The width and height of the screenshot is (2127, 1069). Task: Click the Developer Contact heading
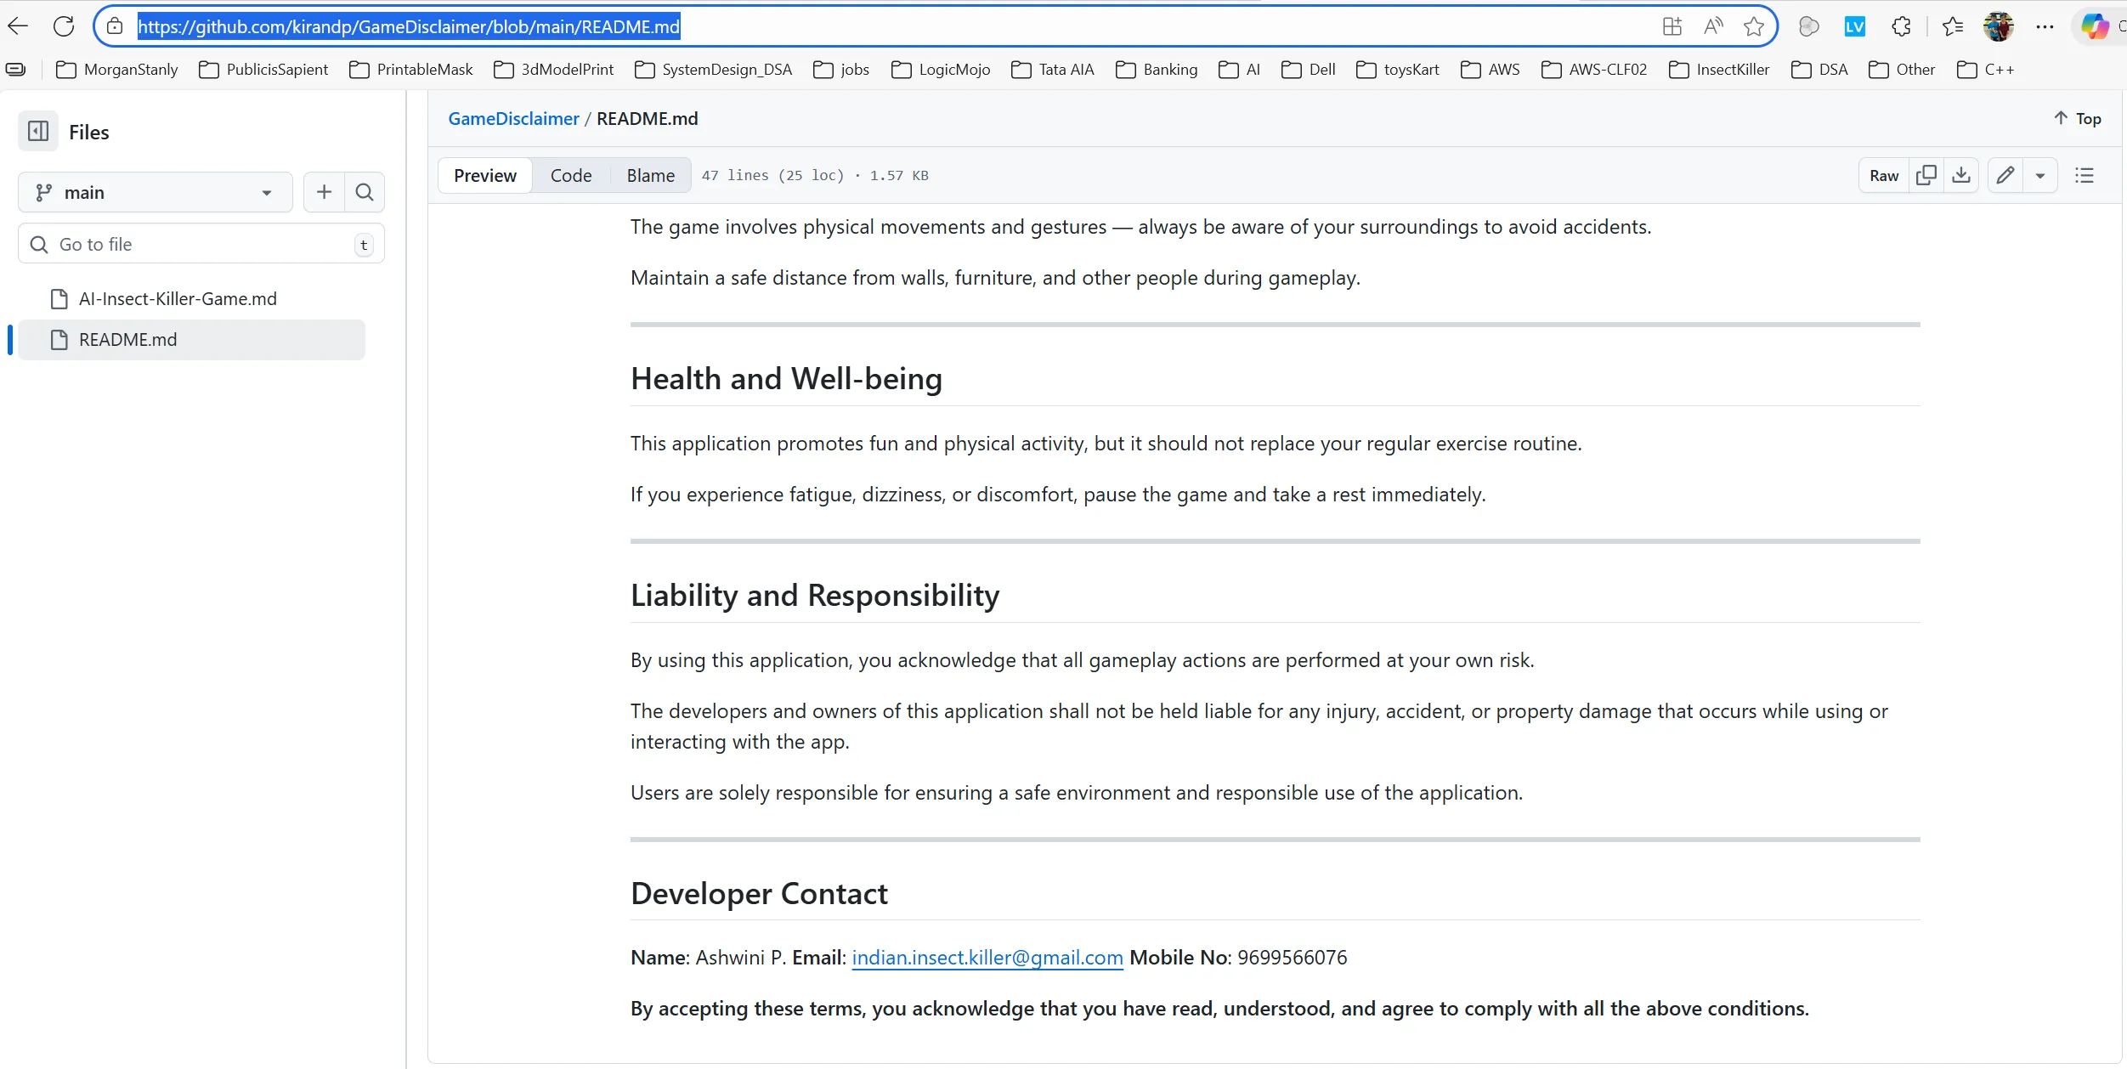tap(759, 894)
